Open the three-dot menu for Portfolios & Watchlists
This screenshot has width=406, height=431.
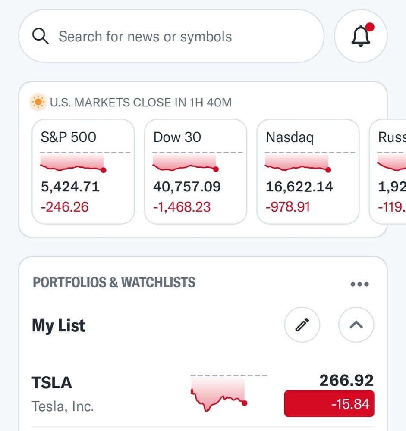point(359,284)
